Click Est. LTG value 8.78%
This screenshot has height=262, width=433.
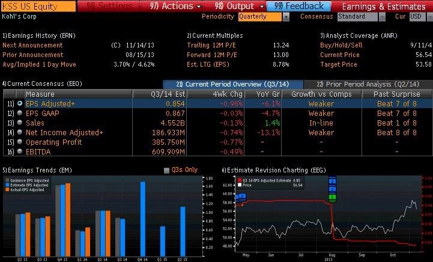[281, 64]
